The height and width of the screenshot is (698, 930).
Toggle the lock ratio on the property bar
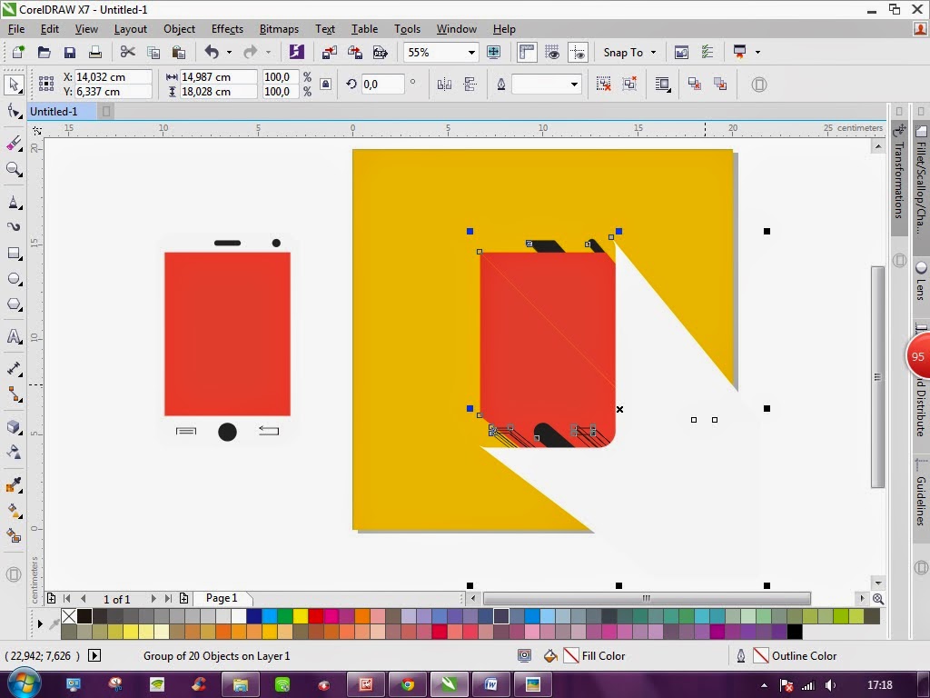[324, 84]
